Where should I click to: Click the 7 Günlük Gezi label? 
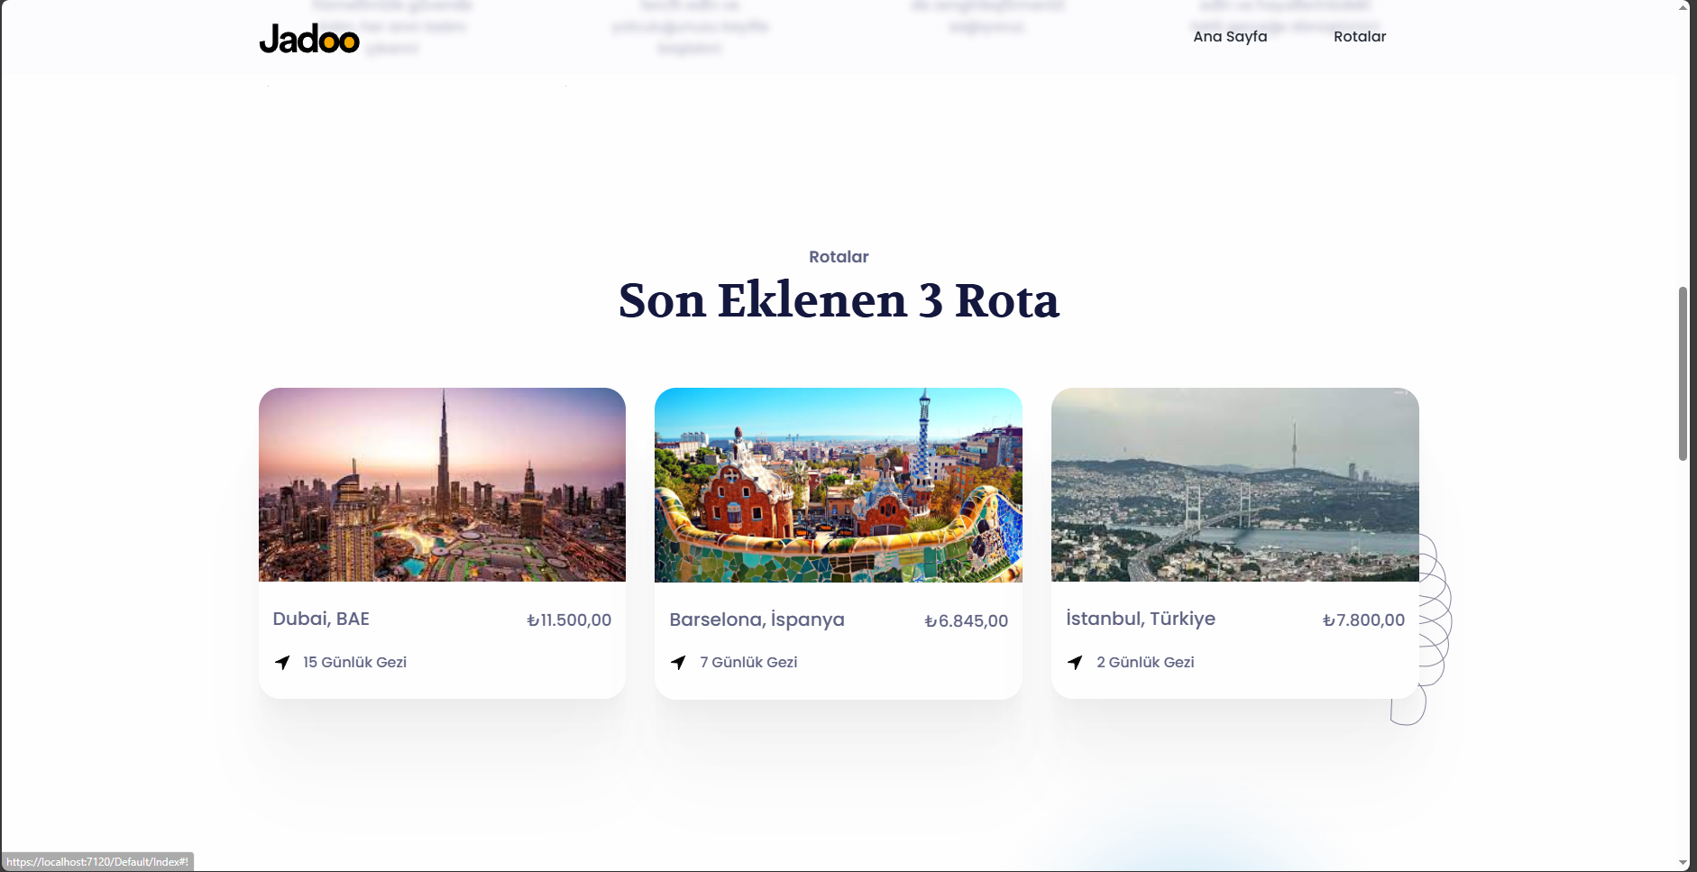click(748, 662)
